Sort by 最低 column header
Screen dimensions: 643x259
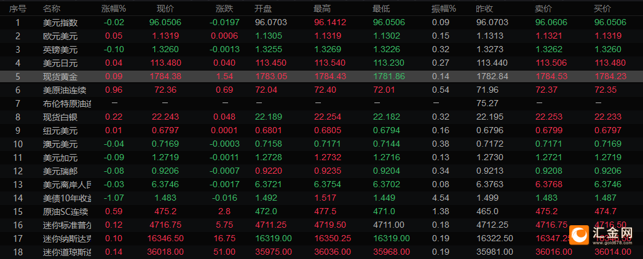(381, 8)
